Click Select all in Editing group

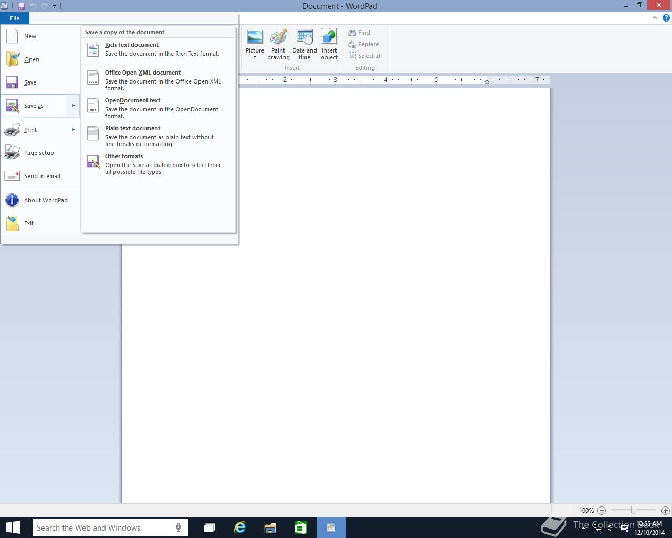[x=365, y=56]
